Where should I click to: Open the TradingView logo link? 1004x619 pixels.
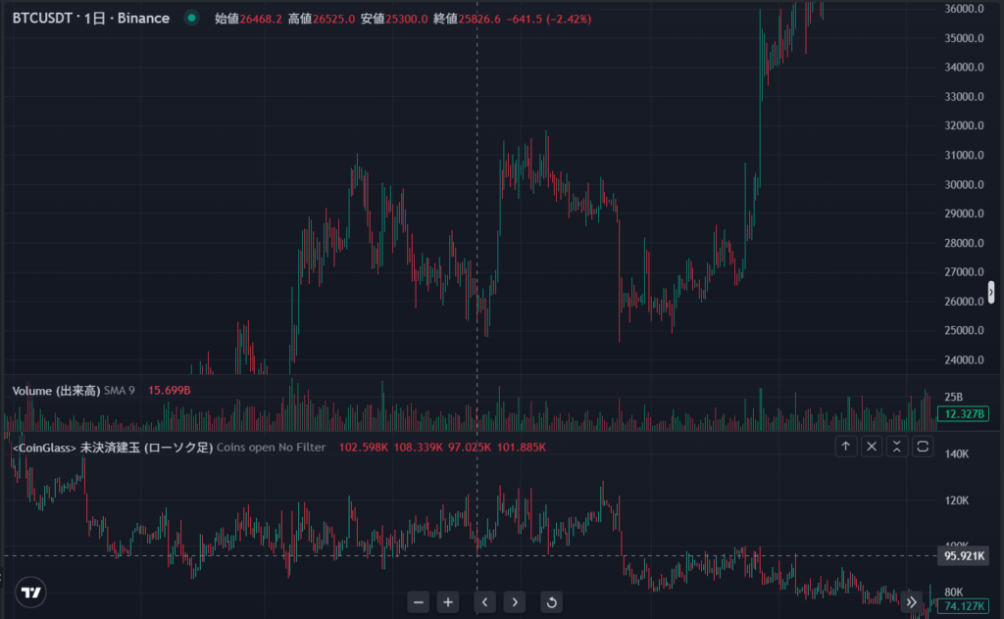pos(30,593)
